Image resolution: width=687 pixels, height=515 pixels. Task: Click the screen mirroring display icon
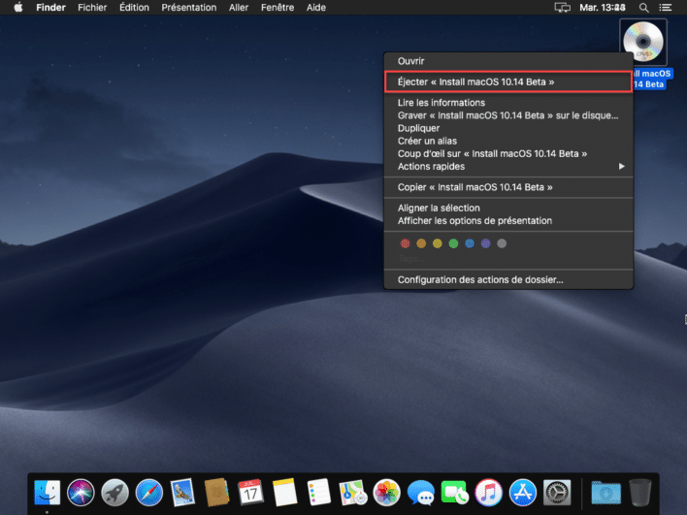point(563,8)
